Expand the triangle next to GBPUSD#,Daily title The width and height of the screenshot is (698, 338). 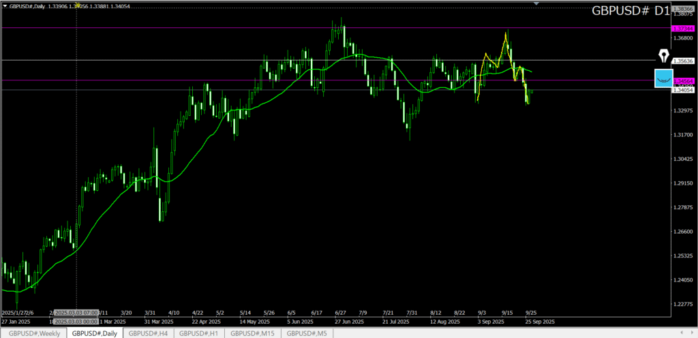tap(4, 5)
